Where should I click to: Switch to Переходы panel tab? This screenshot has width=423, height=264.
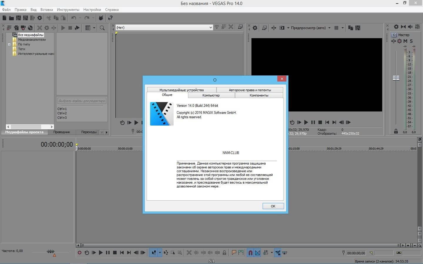pyautogui.click(x=89, y=132)
